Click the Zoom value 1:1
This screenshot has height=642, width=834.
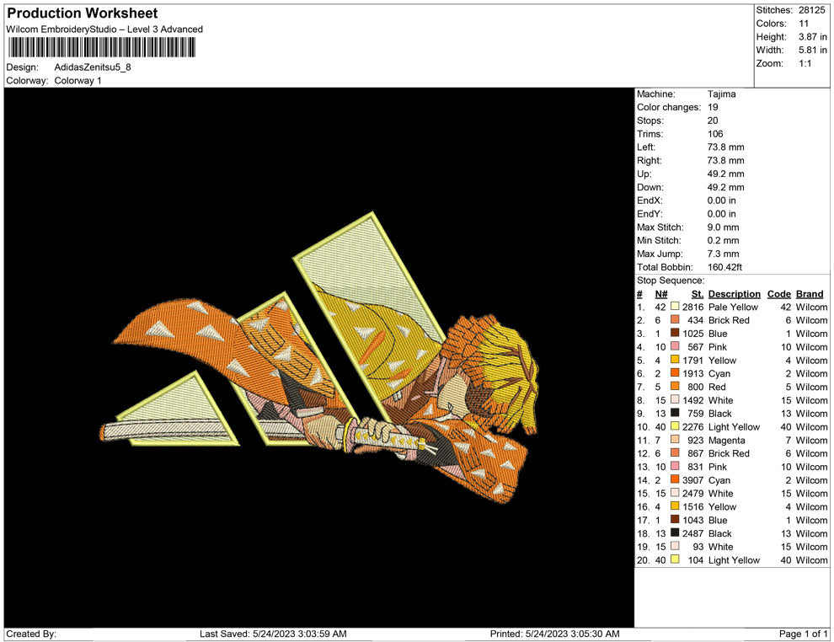(x=805, y=63)
